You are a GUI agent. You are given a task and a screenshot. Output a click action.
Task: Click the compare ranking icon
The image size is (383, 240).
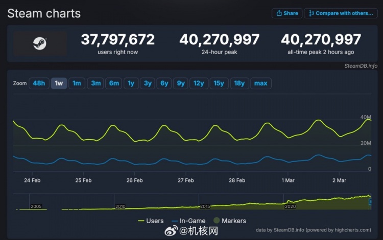(x=312, y=13)
